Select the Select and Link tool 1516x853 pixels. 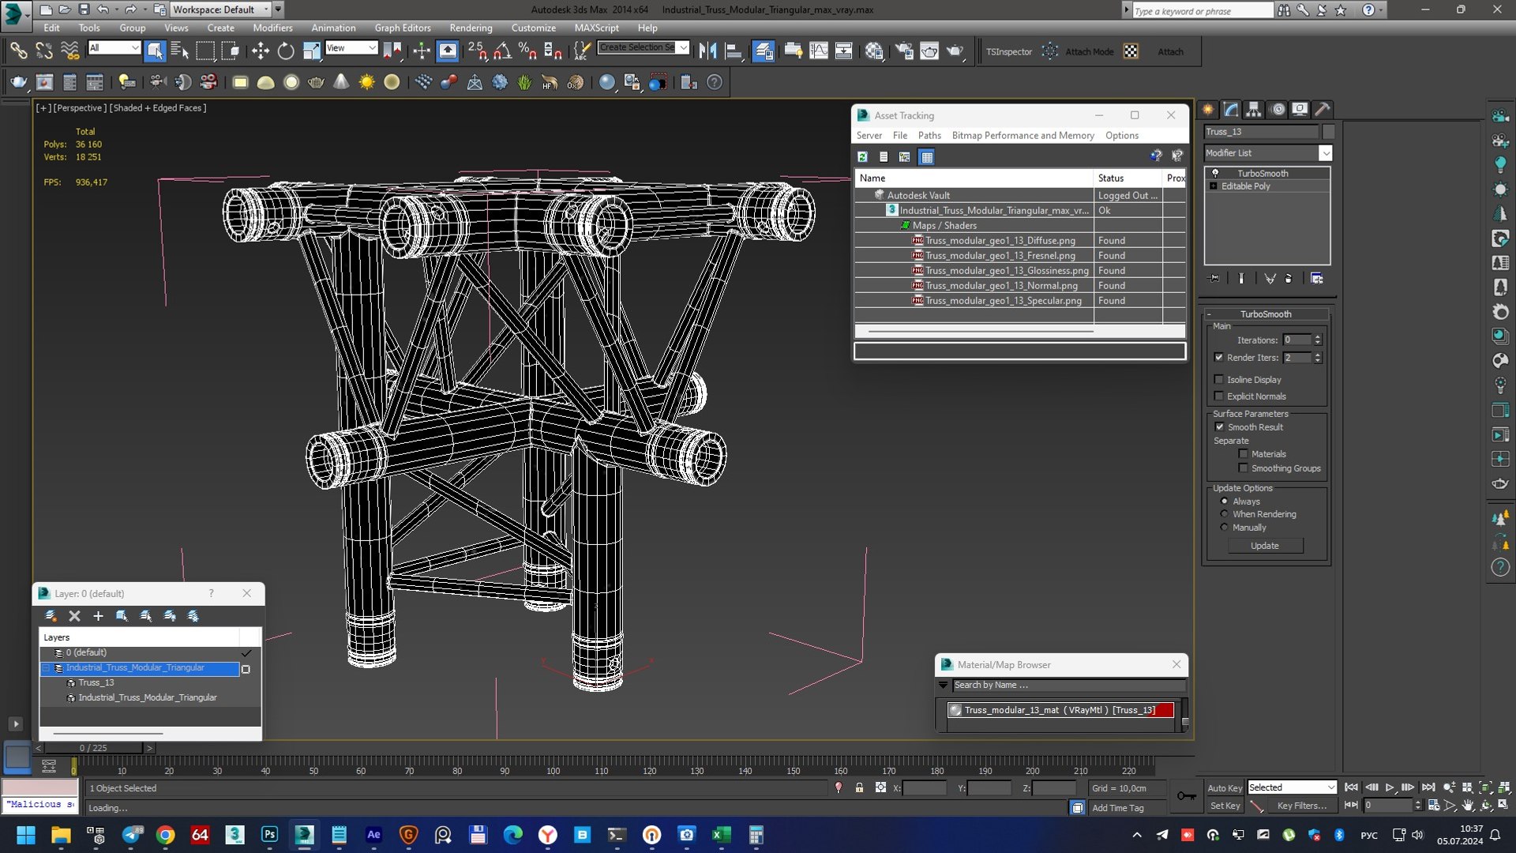[18, 51]
